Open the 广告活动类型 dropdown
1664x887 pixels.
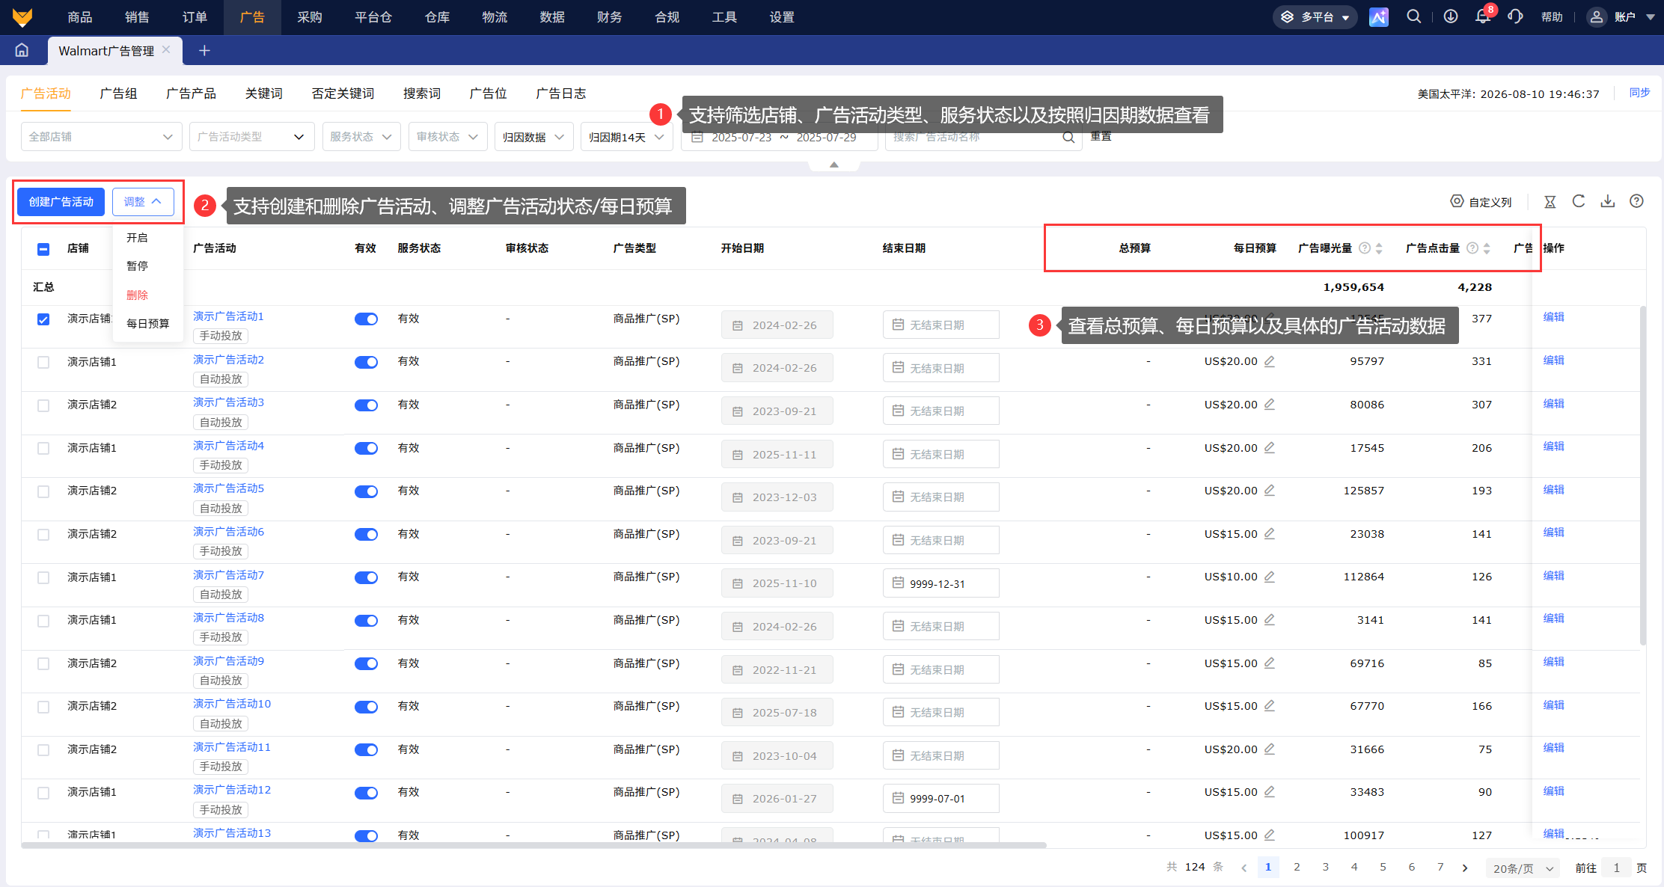point(251,137)
